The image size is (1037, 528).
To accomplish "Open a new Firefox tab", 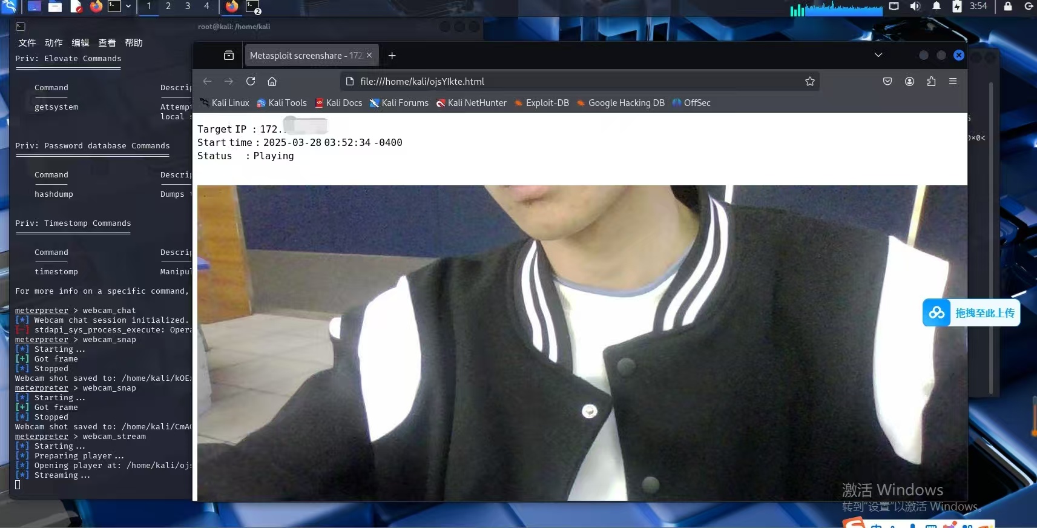I will (392, 56).
